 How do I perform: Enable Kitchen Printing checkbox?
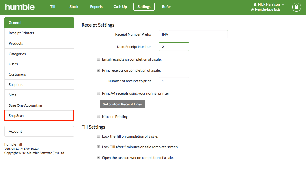(x=98, y=117)
